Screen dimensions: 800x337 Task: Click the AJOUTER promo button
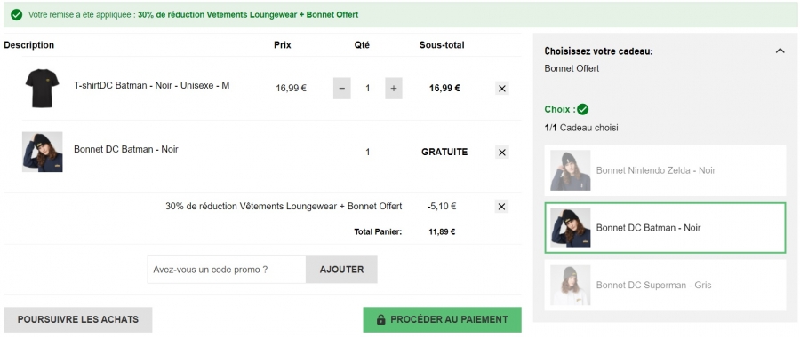342,270
